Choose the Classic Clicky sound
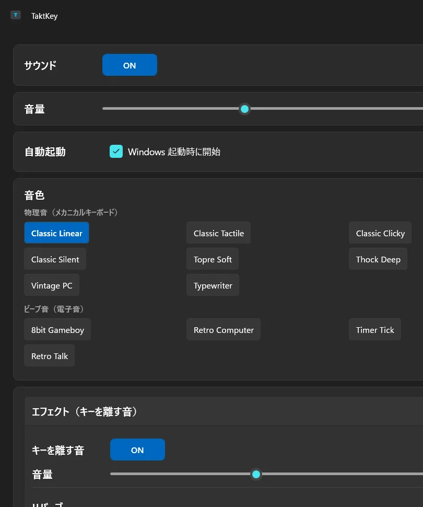Image resolution: width=423 pixels, height=507 pixels. tap(380, 233)
